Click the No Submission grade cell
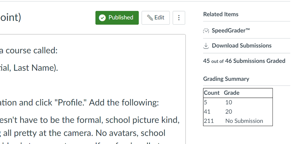294x144 pixels. pyautogui.click(x=244, y=121)
